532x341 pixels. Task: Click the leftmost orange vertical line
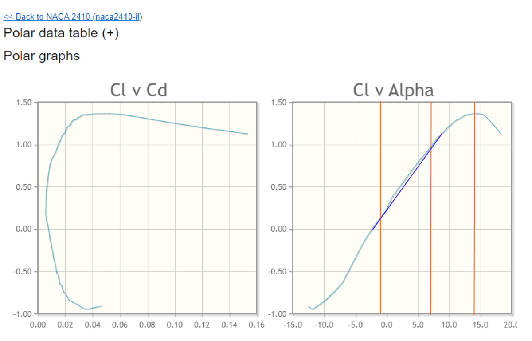[380, 266]
